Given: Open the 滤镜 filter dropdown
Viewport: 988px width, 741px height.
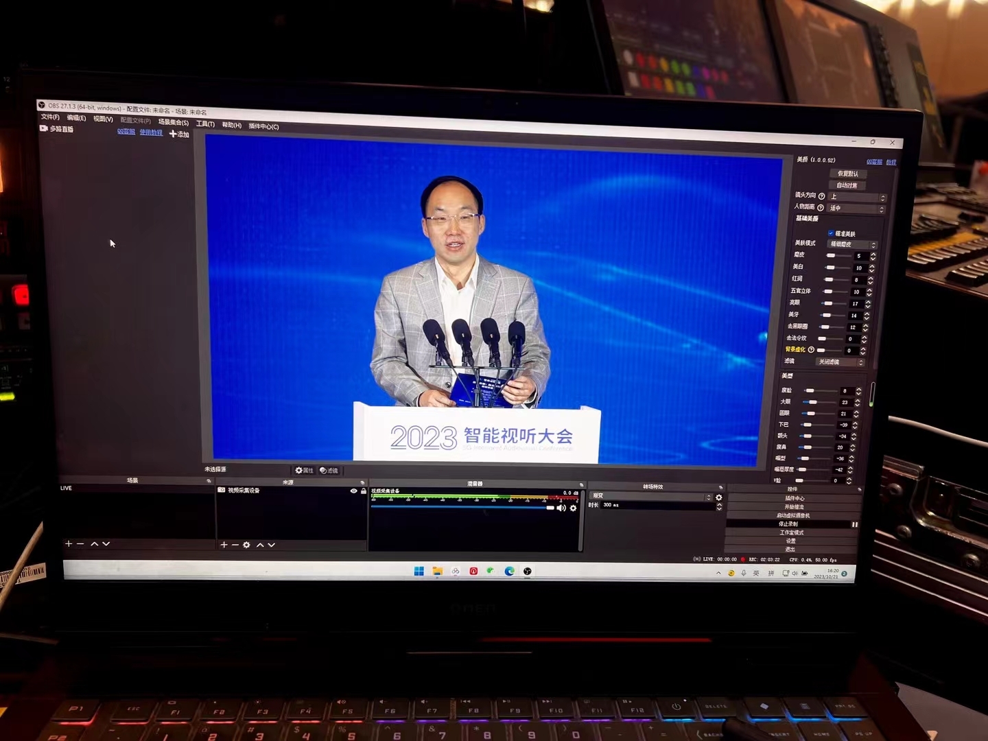Looking at the screenshot, I should pyautogui.click(x=840, y=362).
